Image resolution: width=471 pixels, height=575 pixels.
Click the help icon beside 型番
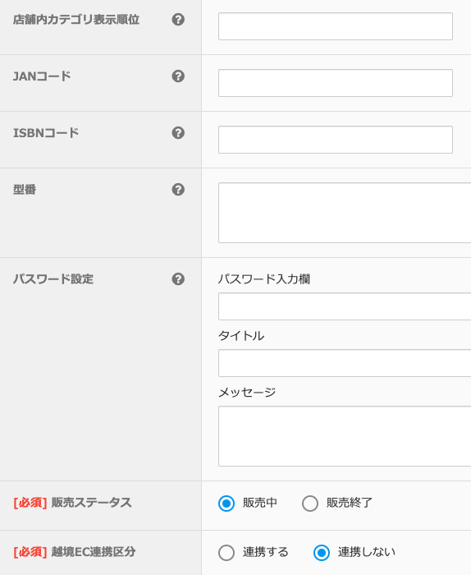(x=178, y=190)
